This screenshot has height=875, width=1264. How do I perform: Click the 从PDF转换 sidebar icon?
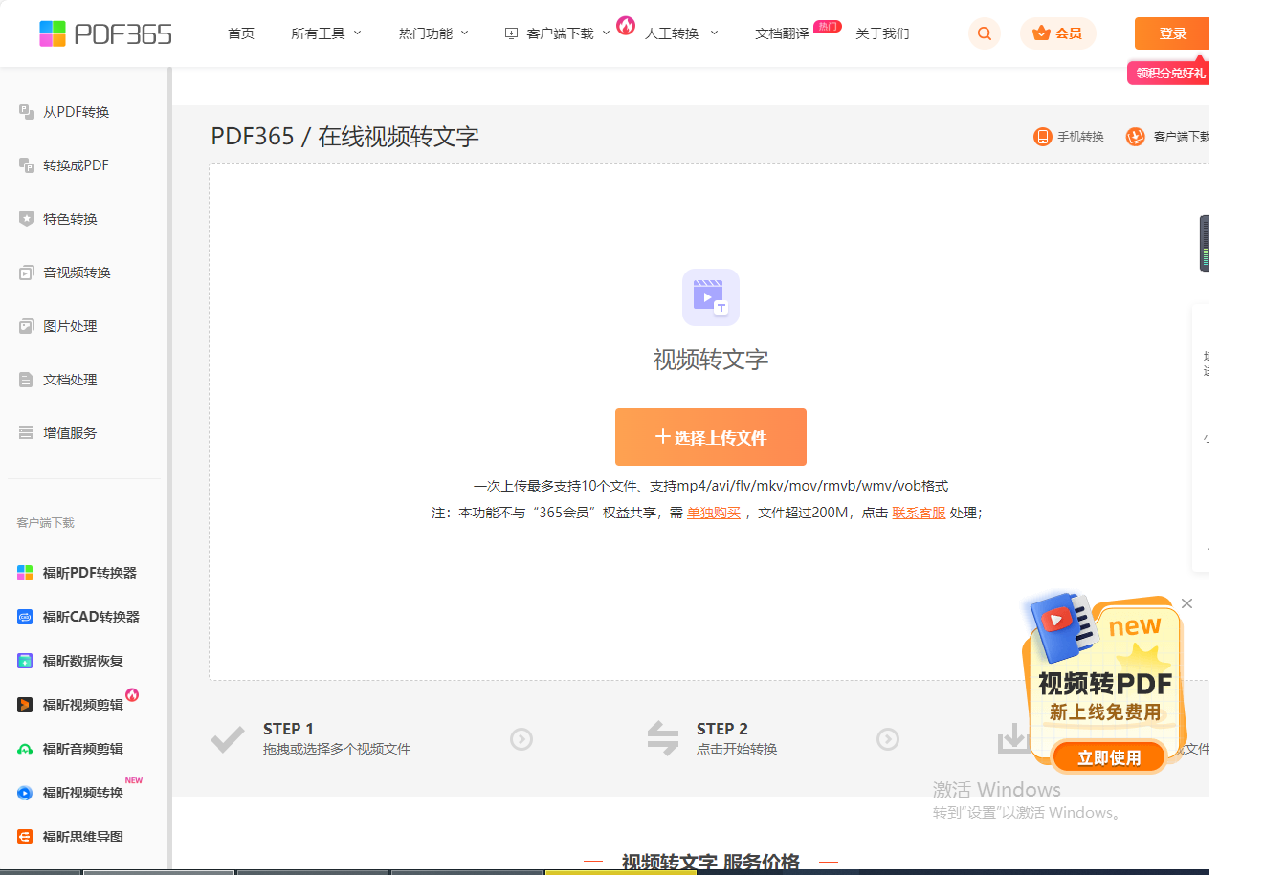point(27,112)
